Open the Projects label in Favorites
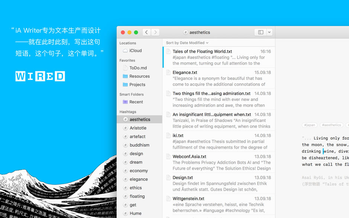 point(137,85)
